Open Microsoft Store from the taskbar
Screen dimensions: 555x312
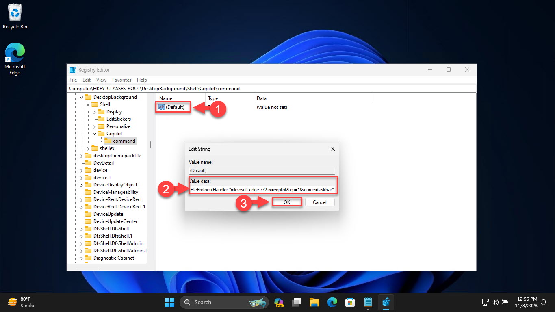pos(350,302)
